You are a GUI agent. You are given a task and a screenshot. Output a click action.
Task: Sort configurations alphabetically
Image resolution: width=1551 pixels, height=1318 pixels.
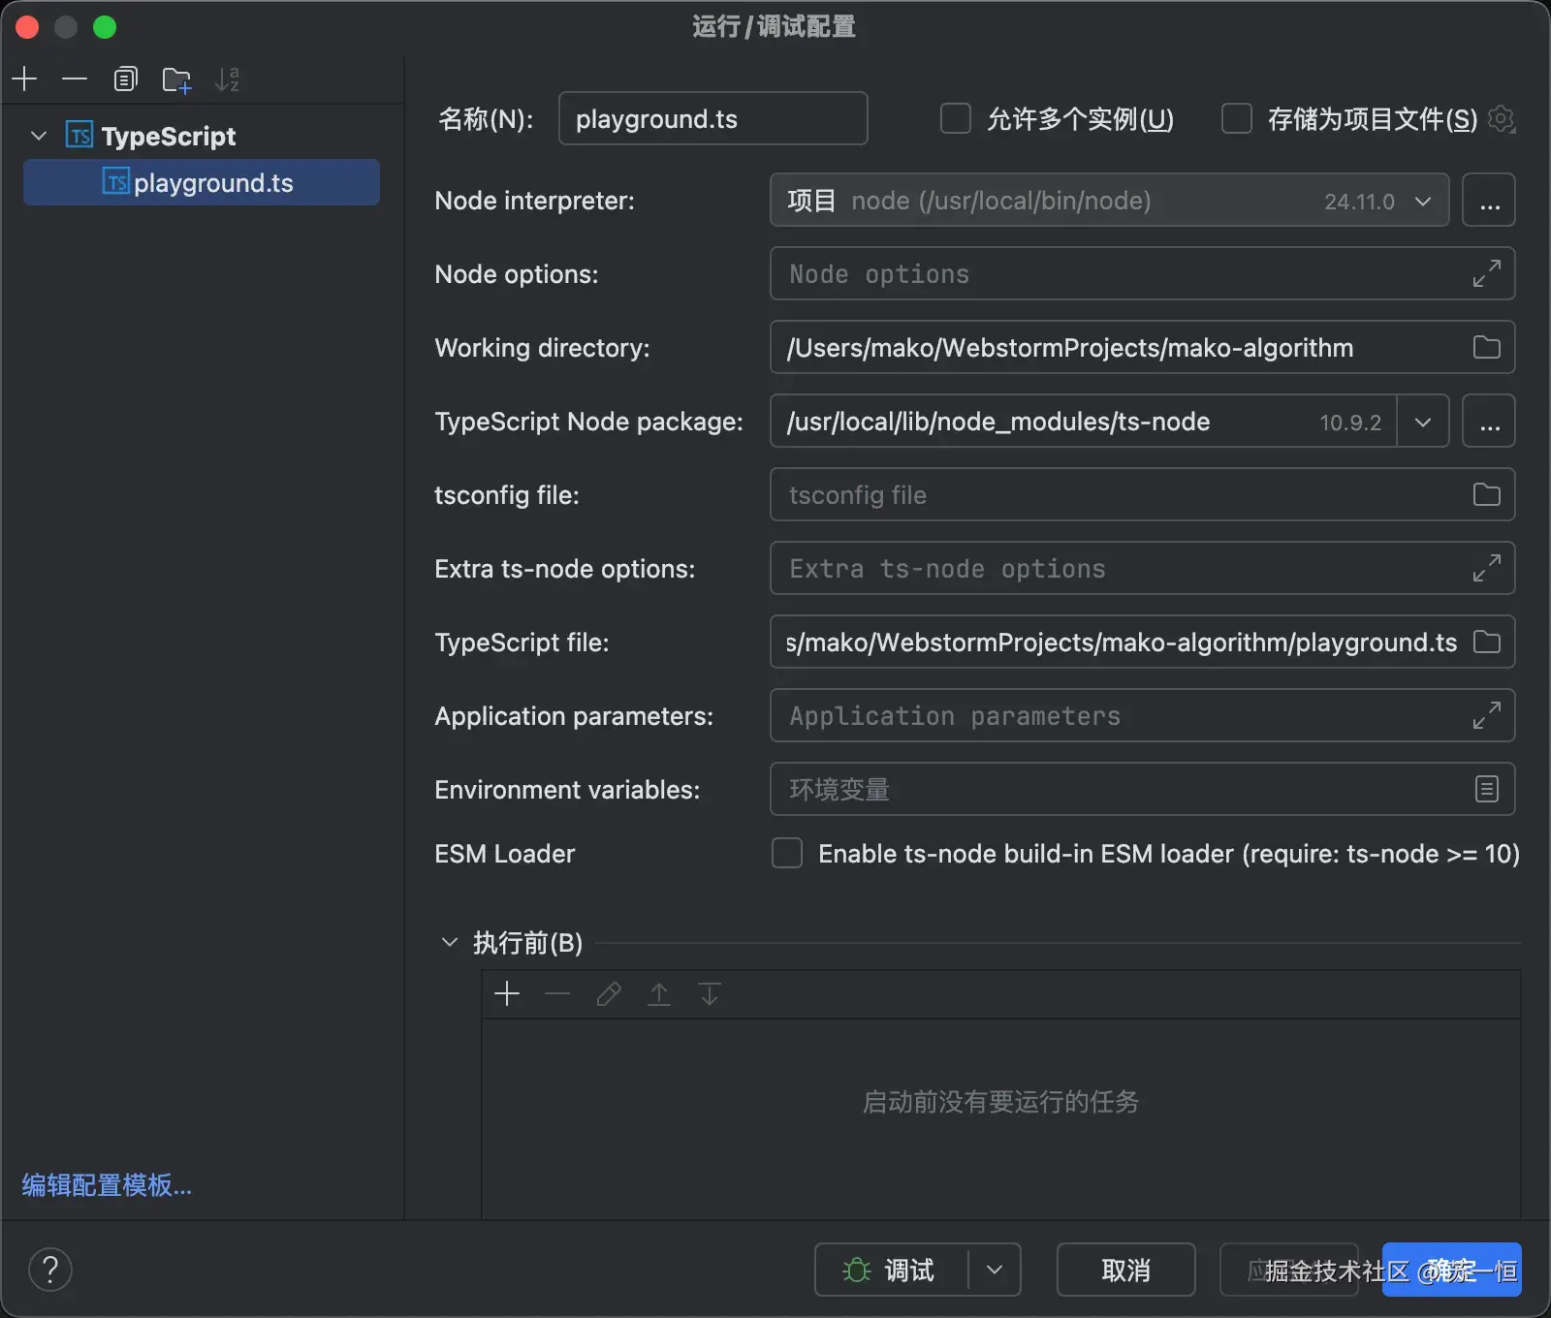click(227, 78)
